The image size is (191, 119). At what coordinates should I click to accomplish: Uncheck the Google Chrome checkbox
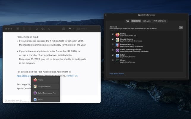(113, 39)
